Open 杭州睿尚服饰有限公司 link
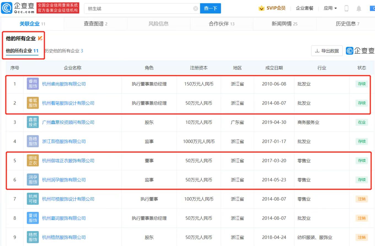The height and width of the screenshot is (246, 375). coord(64,84)
